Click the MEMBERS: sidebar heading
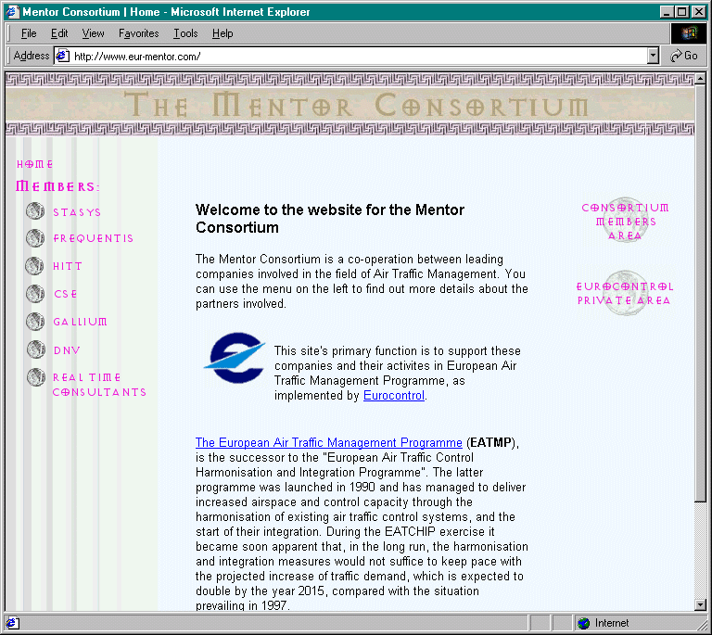Viewport: 712px width, 635px height. (57, 186)
